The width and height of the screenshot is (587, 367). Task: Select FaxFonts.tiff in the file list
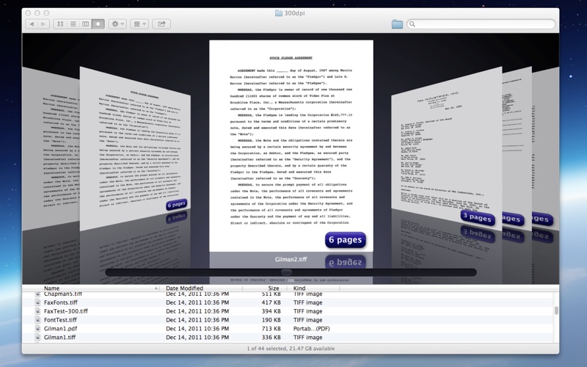pos(61,302)
